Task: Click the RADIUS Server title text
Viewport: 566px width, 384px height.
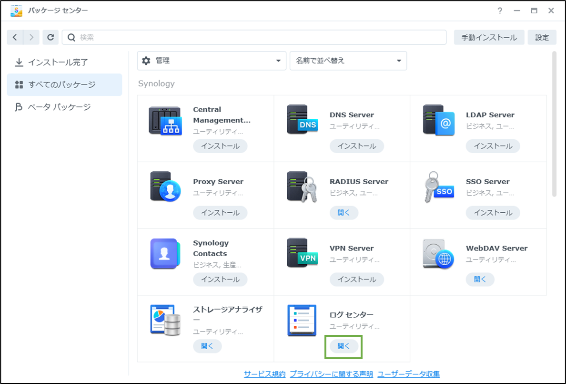Action: (x=359, y=182)
